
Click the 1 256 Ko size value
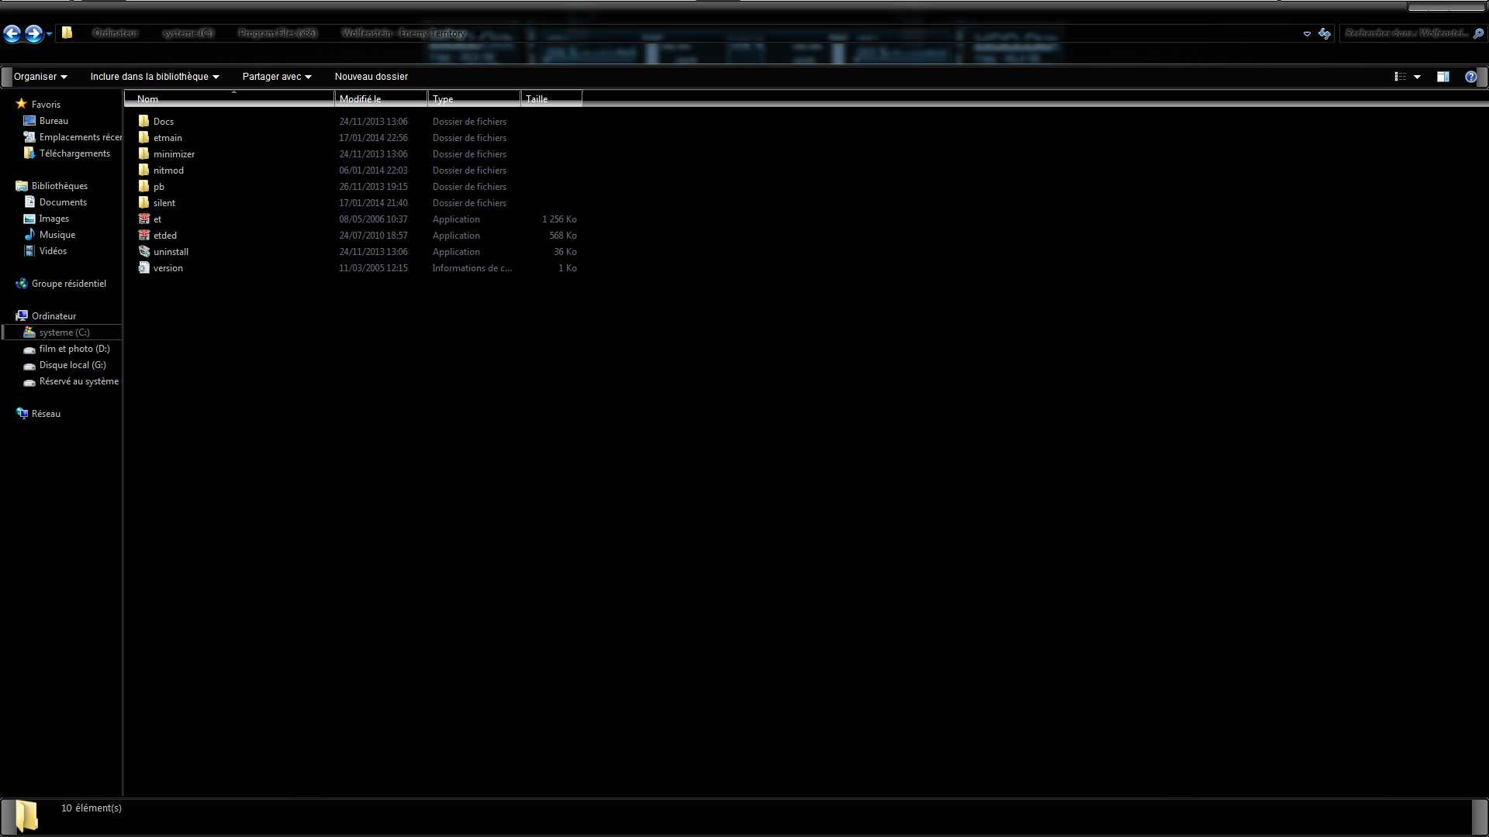(x=559, y=219)
